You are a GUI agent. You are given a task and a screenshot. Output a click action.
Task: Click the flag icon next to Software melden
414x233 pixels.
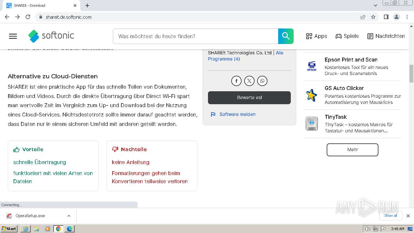click(x=213, y=115)
